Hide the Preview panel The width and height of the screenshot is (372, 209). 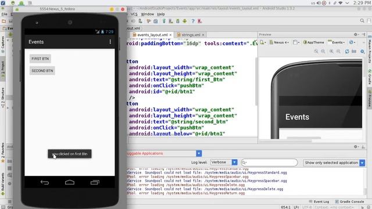(x=363, y=35)
